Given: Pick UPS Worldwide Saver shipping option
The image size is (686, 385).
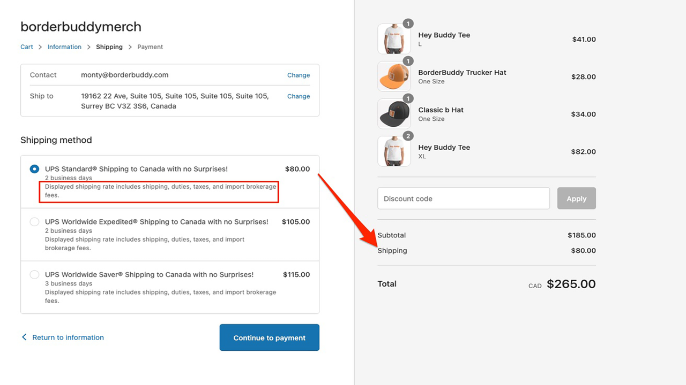Looking at the screenshot, I should click(35, 275).
